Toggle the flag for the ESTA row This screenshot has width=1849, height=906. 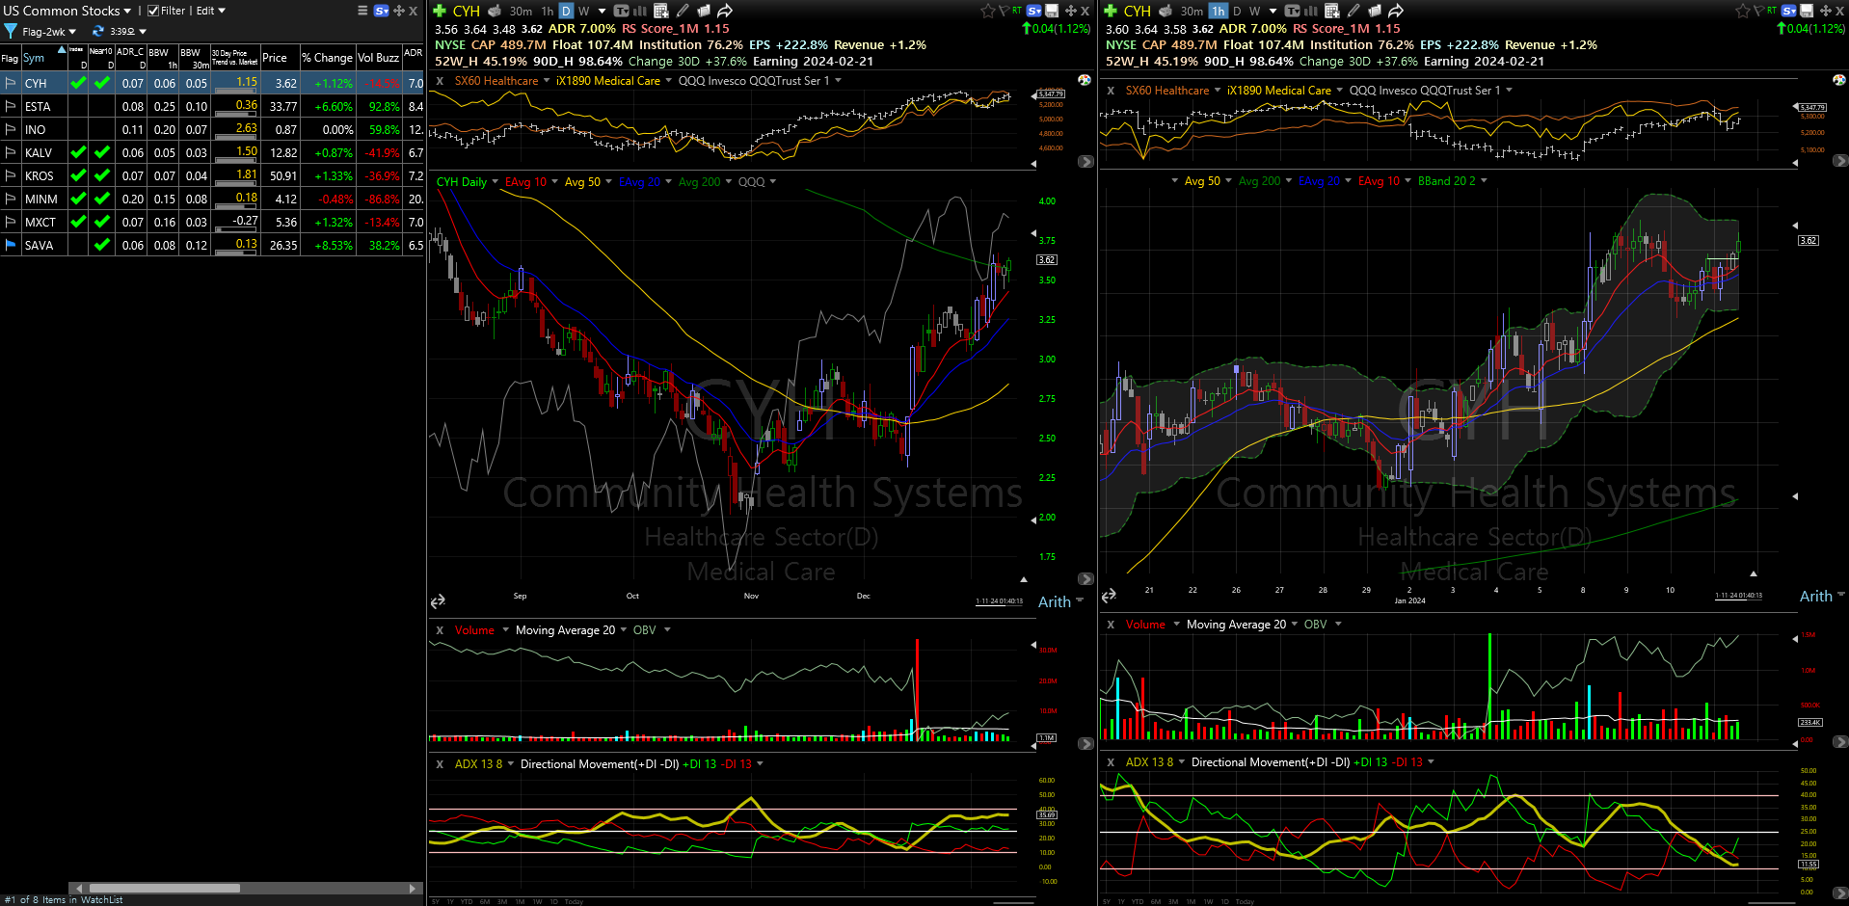pos(11,107)
